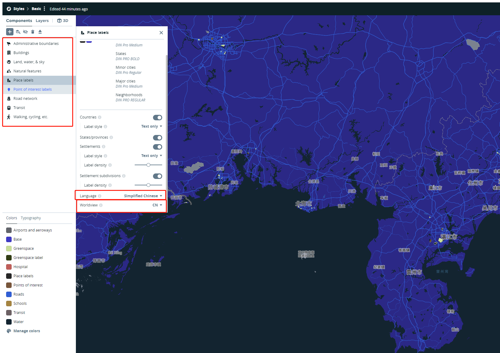The image size is (500, 353).
Task: Click Styles in the breadcrumb
Action: click(x=19, y=9)
